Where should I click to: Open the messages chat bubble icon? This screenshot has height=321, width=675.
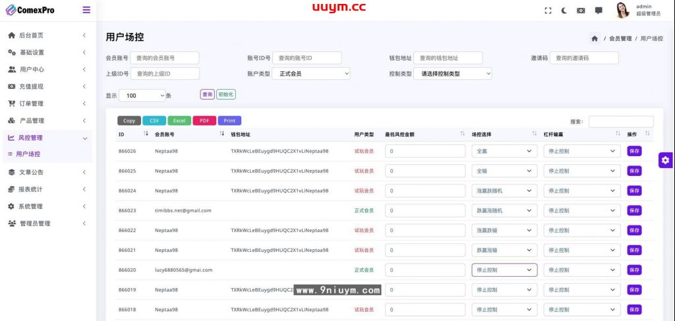[599, 11]
